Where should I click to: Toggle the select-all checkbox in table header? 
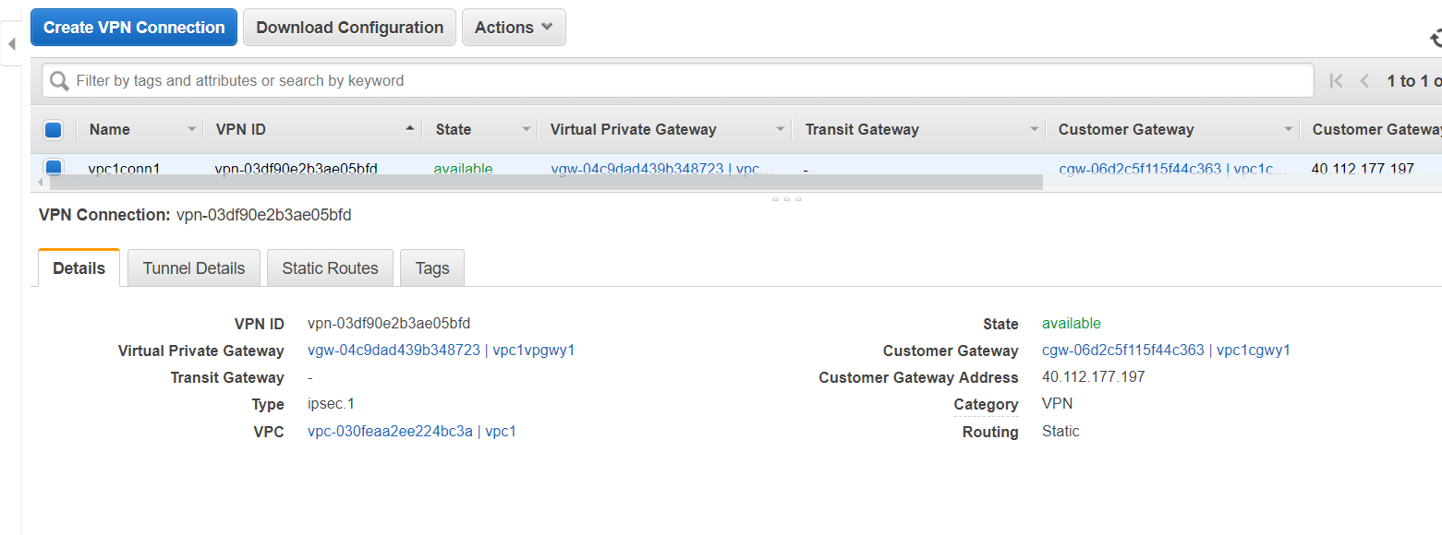pyautogui.click(x=53, y=130)
